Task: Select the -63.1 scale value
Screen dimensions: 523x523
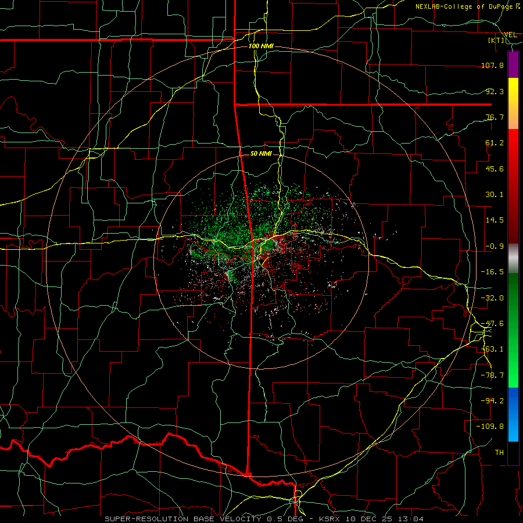Action: [493, 349]
